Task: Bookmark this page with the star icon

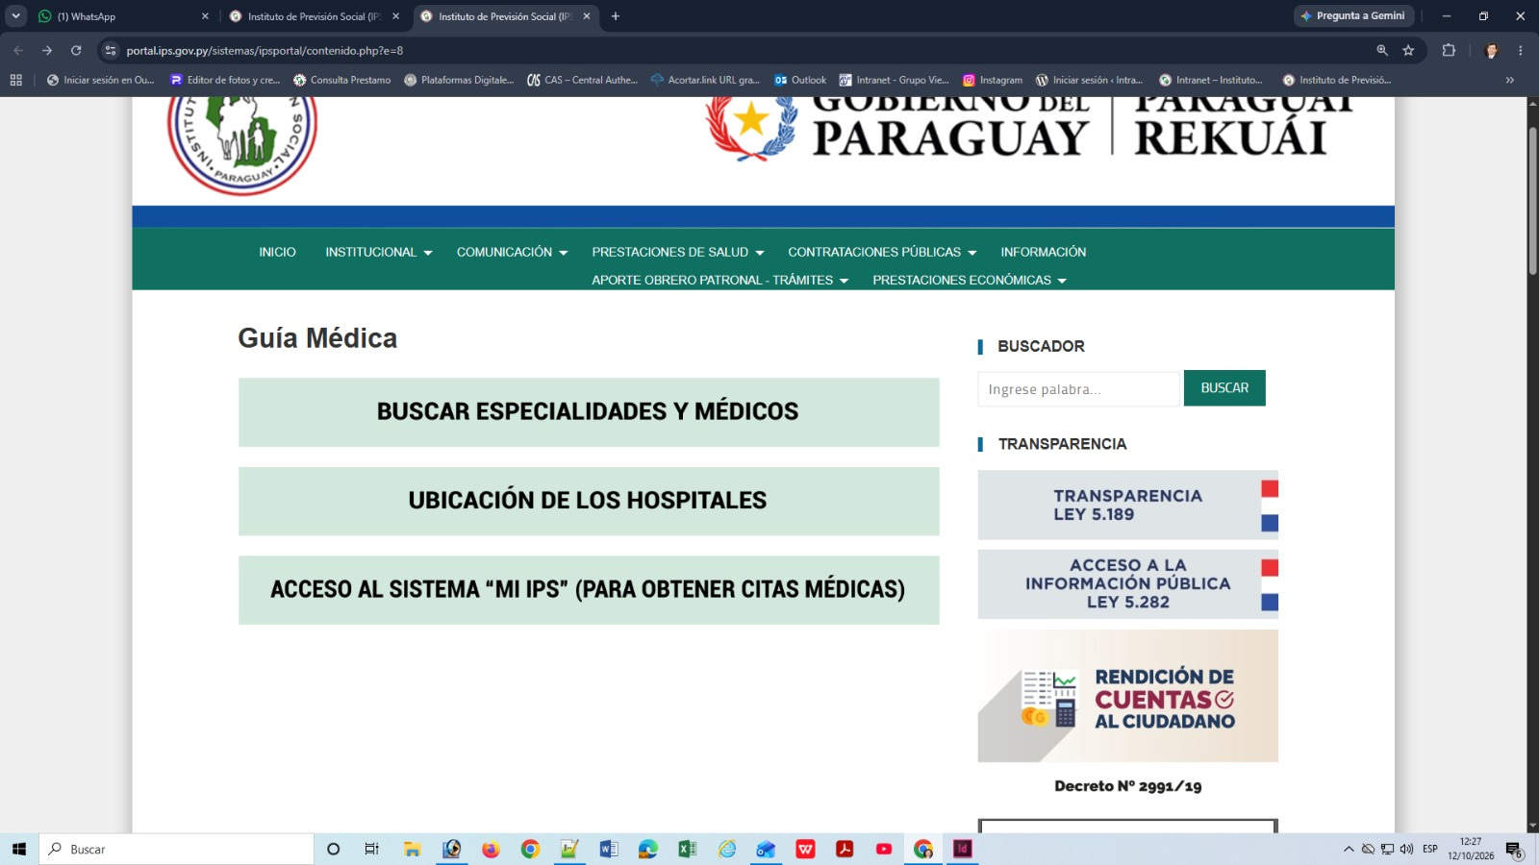Action: click(x=1408, y=50)
